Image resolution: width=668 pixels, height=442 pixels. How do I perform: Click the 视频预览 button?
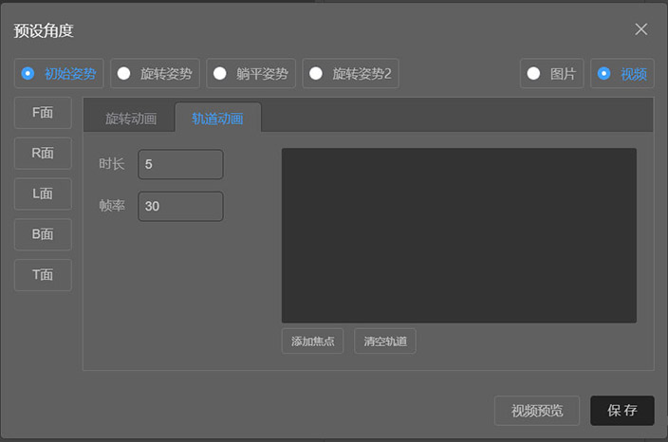pyautogui.click(x=537, y=411)
